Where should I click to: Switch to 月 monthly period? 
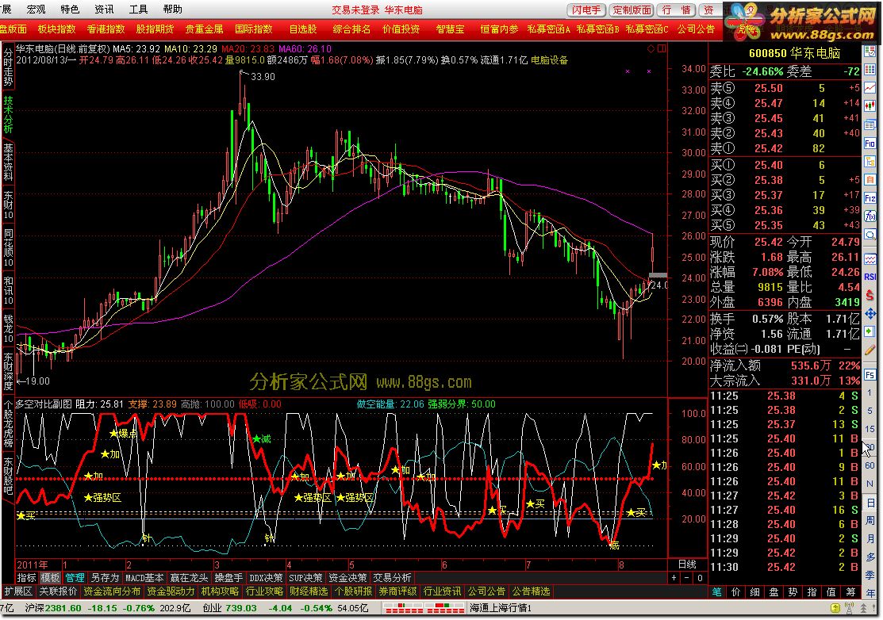point(870,538)
